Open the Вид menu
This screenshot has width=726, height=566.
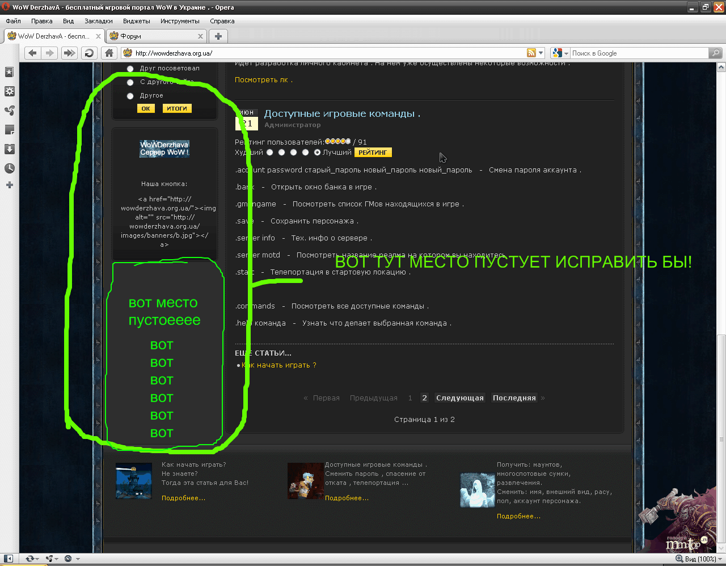[69, 21]
